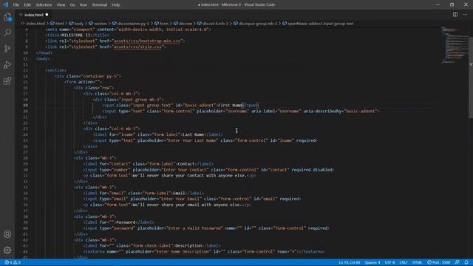Click 'Contact' label text on line 29
Image resolution: width=473 pixels, height=266 pixels.
click(186, 164)
